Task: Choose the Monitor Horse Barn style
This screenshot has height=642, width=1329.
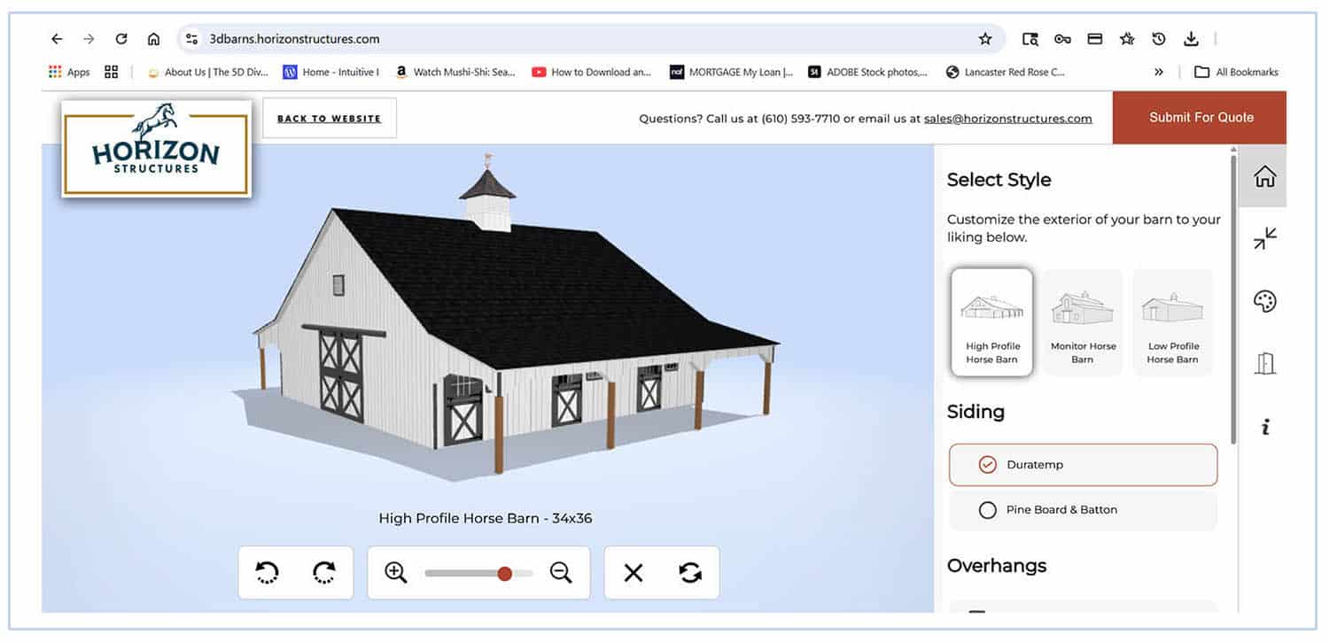Action: click(x=1083, y=323)
